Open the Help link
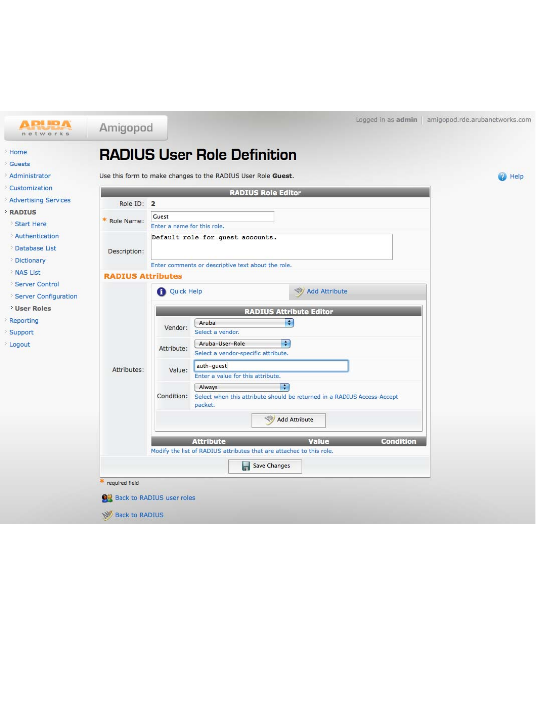Image resolution: width=538 pixels, height=714 pixels. (517, 177)
